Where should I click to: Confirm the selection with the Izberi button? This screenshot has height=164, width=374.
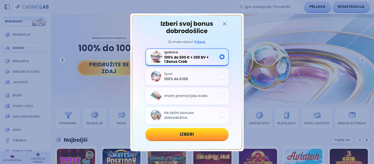187,134
